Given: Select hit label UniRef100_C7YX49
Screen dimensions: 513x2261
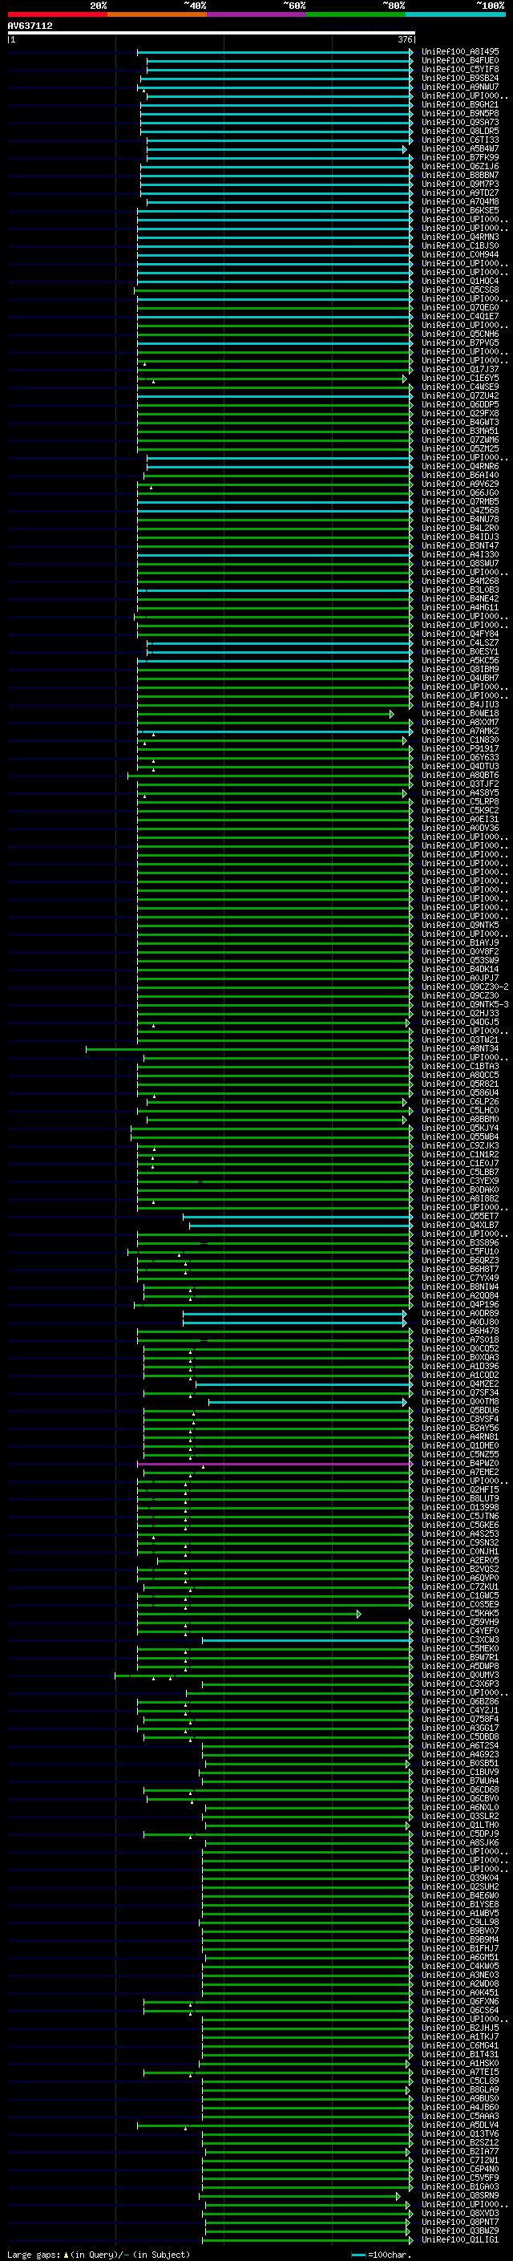Looking at the screenshot, I should 460,1277.
